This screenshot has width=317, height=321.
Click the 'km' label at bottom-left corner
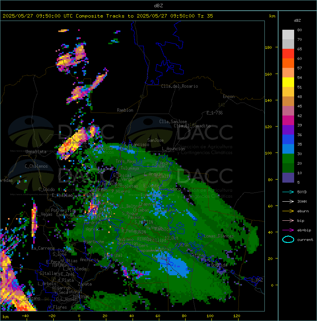[x=6, y=317]
